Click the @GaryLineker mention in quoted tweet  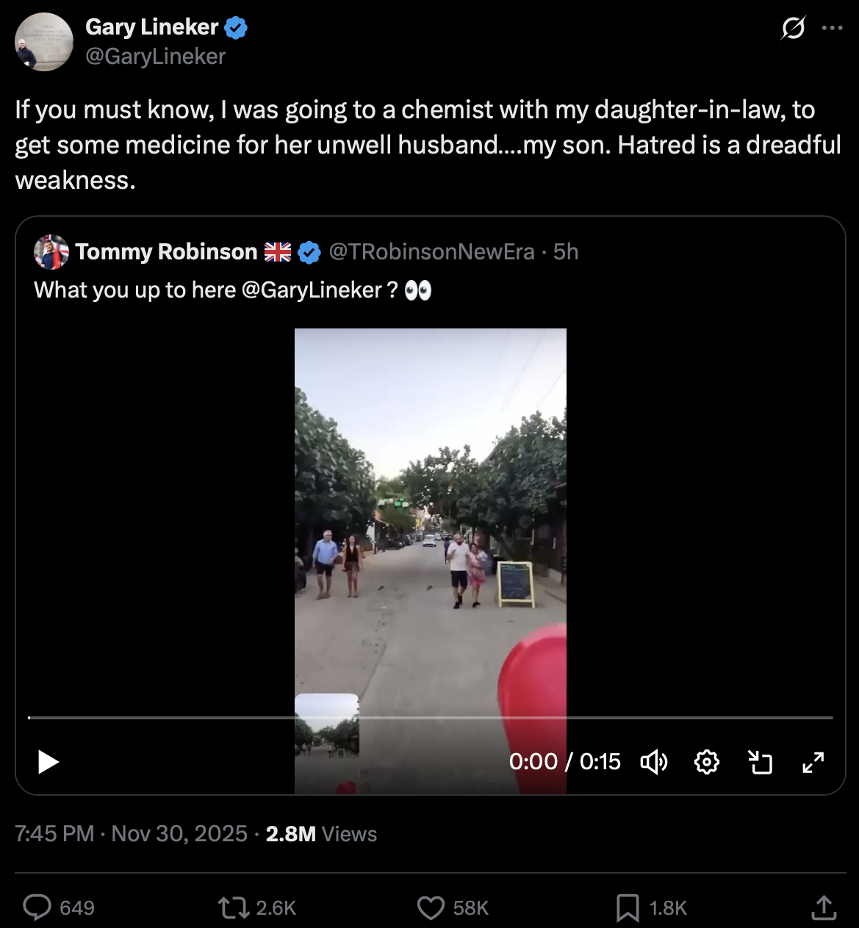(x=312, y=290)
